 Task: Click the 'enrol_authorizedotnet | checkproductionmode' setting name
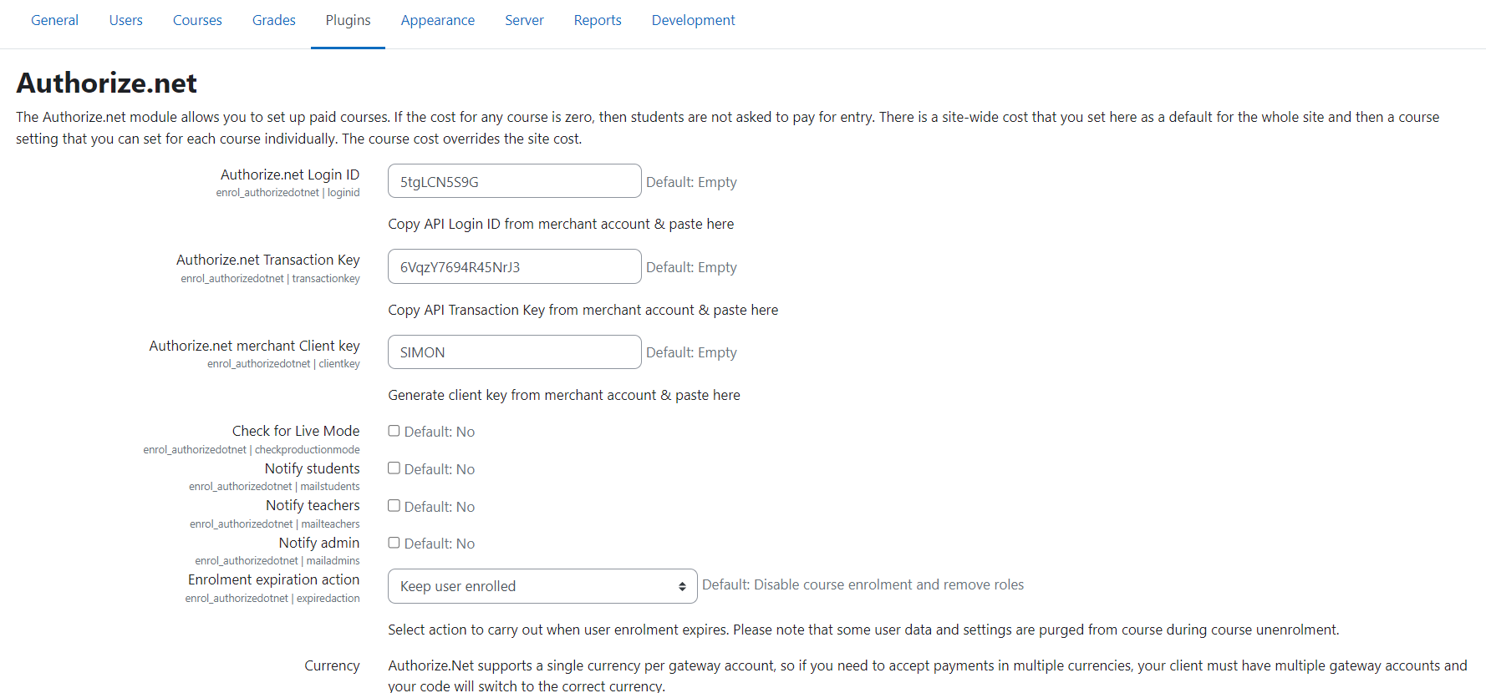point(252,450)
